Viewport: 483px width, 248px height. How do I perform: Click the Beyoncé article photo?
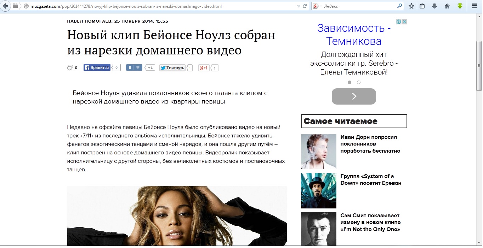pos(177,216)
